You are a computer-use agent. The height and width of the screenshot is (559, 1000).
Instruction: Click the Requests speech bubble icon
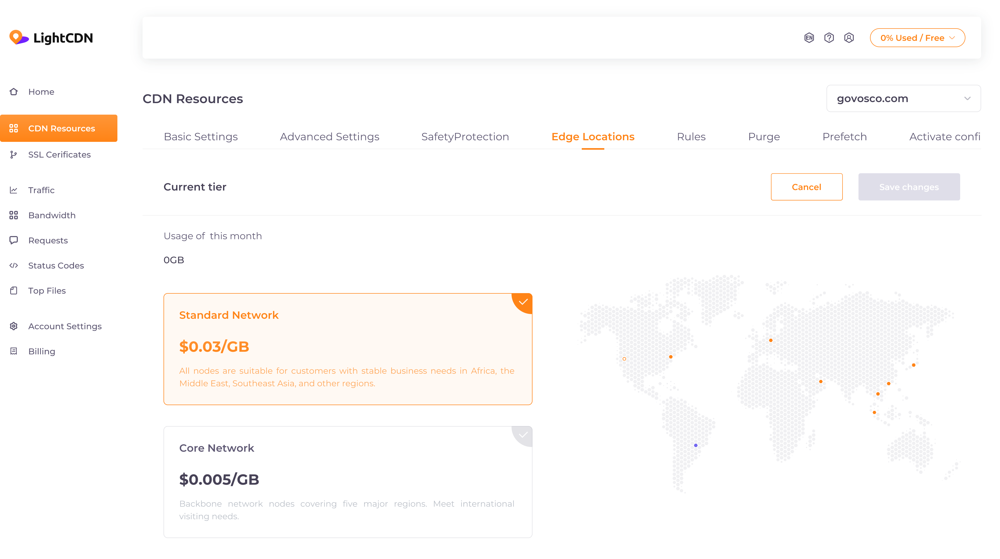tap(14, 240)
